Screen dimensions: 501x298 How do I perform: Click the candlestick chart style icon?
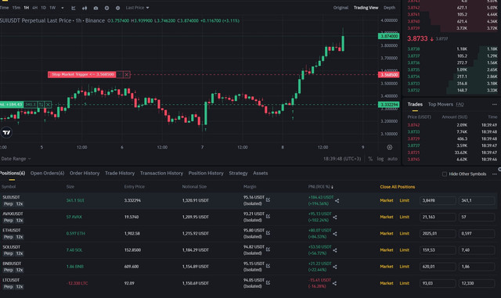tap(85, 8)
